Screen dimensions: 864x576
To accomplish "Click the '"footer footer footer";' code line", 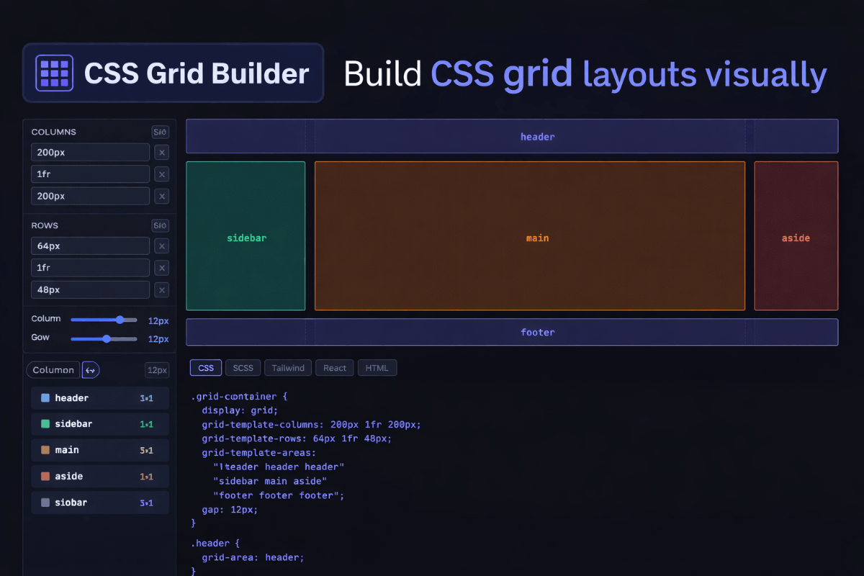I will (x=279, y=495).
